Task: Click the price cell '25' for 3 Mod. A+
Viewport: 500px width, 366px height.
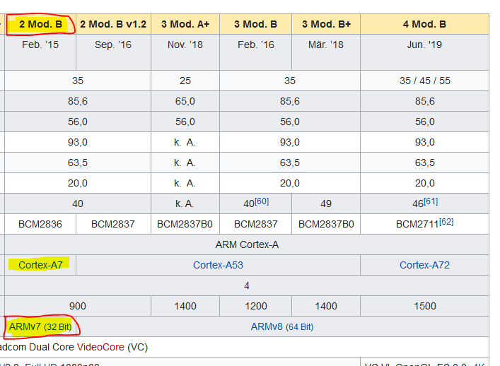Action: pos(185,81)
